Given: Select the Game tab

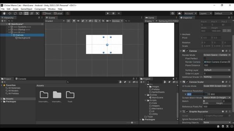Looking at the screenshot, I should pyautogui.click(x=150, y=18).
